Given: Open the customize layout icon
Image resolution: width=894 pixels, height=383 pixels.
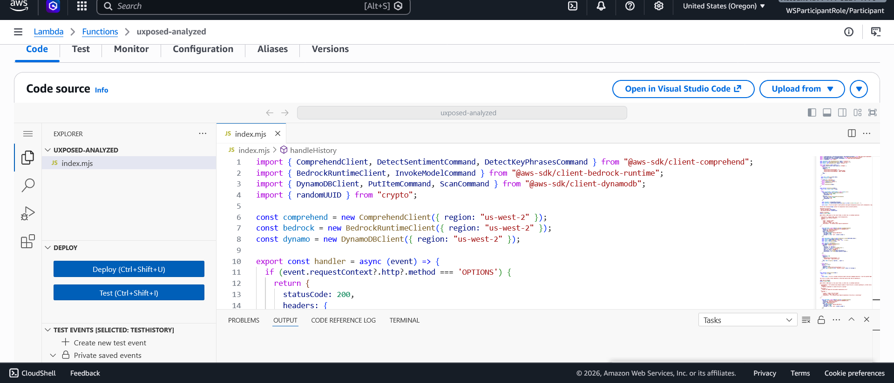Looking at the screenshot, I should pos(858,112).
